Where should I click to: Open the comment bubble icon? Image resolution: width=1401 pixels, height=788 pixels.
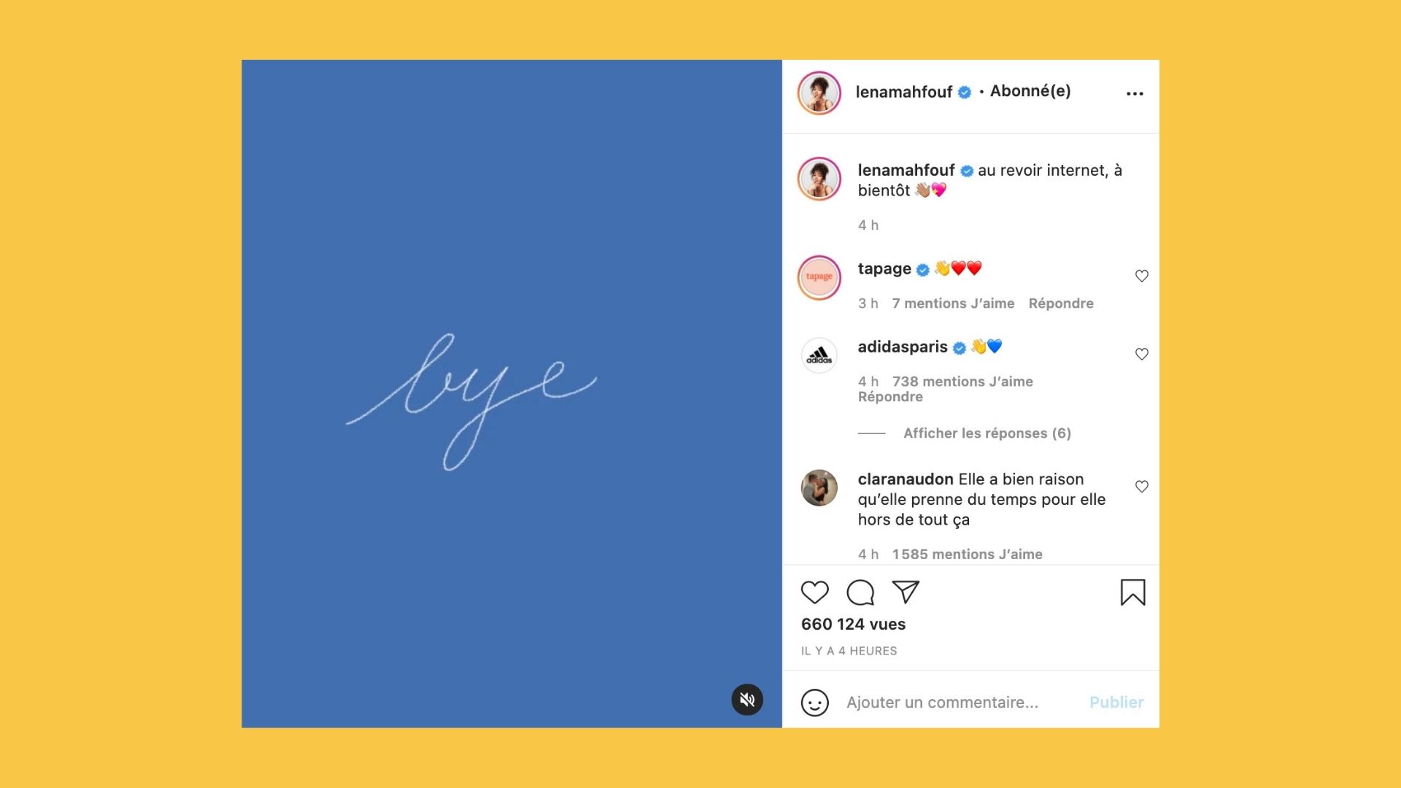pyautogui.click(x=860, y=592)
